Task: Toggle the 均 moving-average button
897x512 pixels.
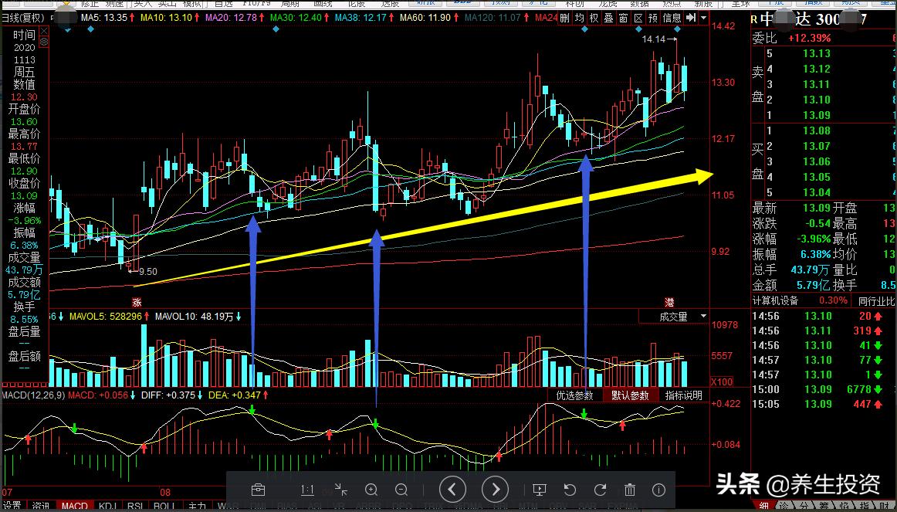Action: click(x=580, y=18)
